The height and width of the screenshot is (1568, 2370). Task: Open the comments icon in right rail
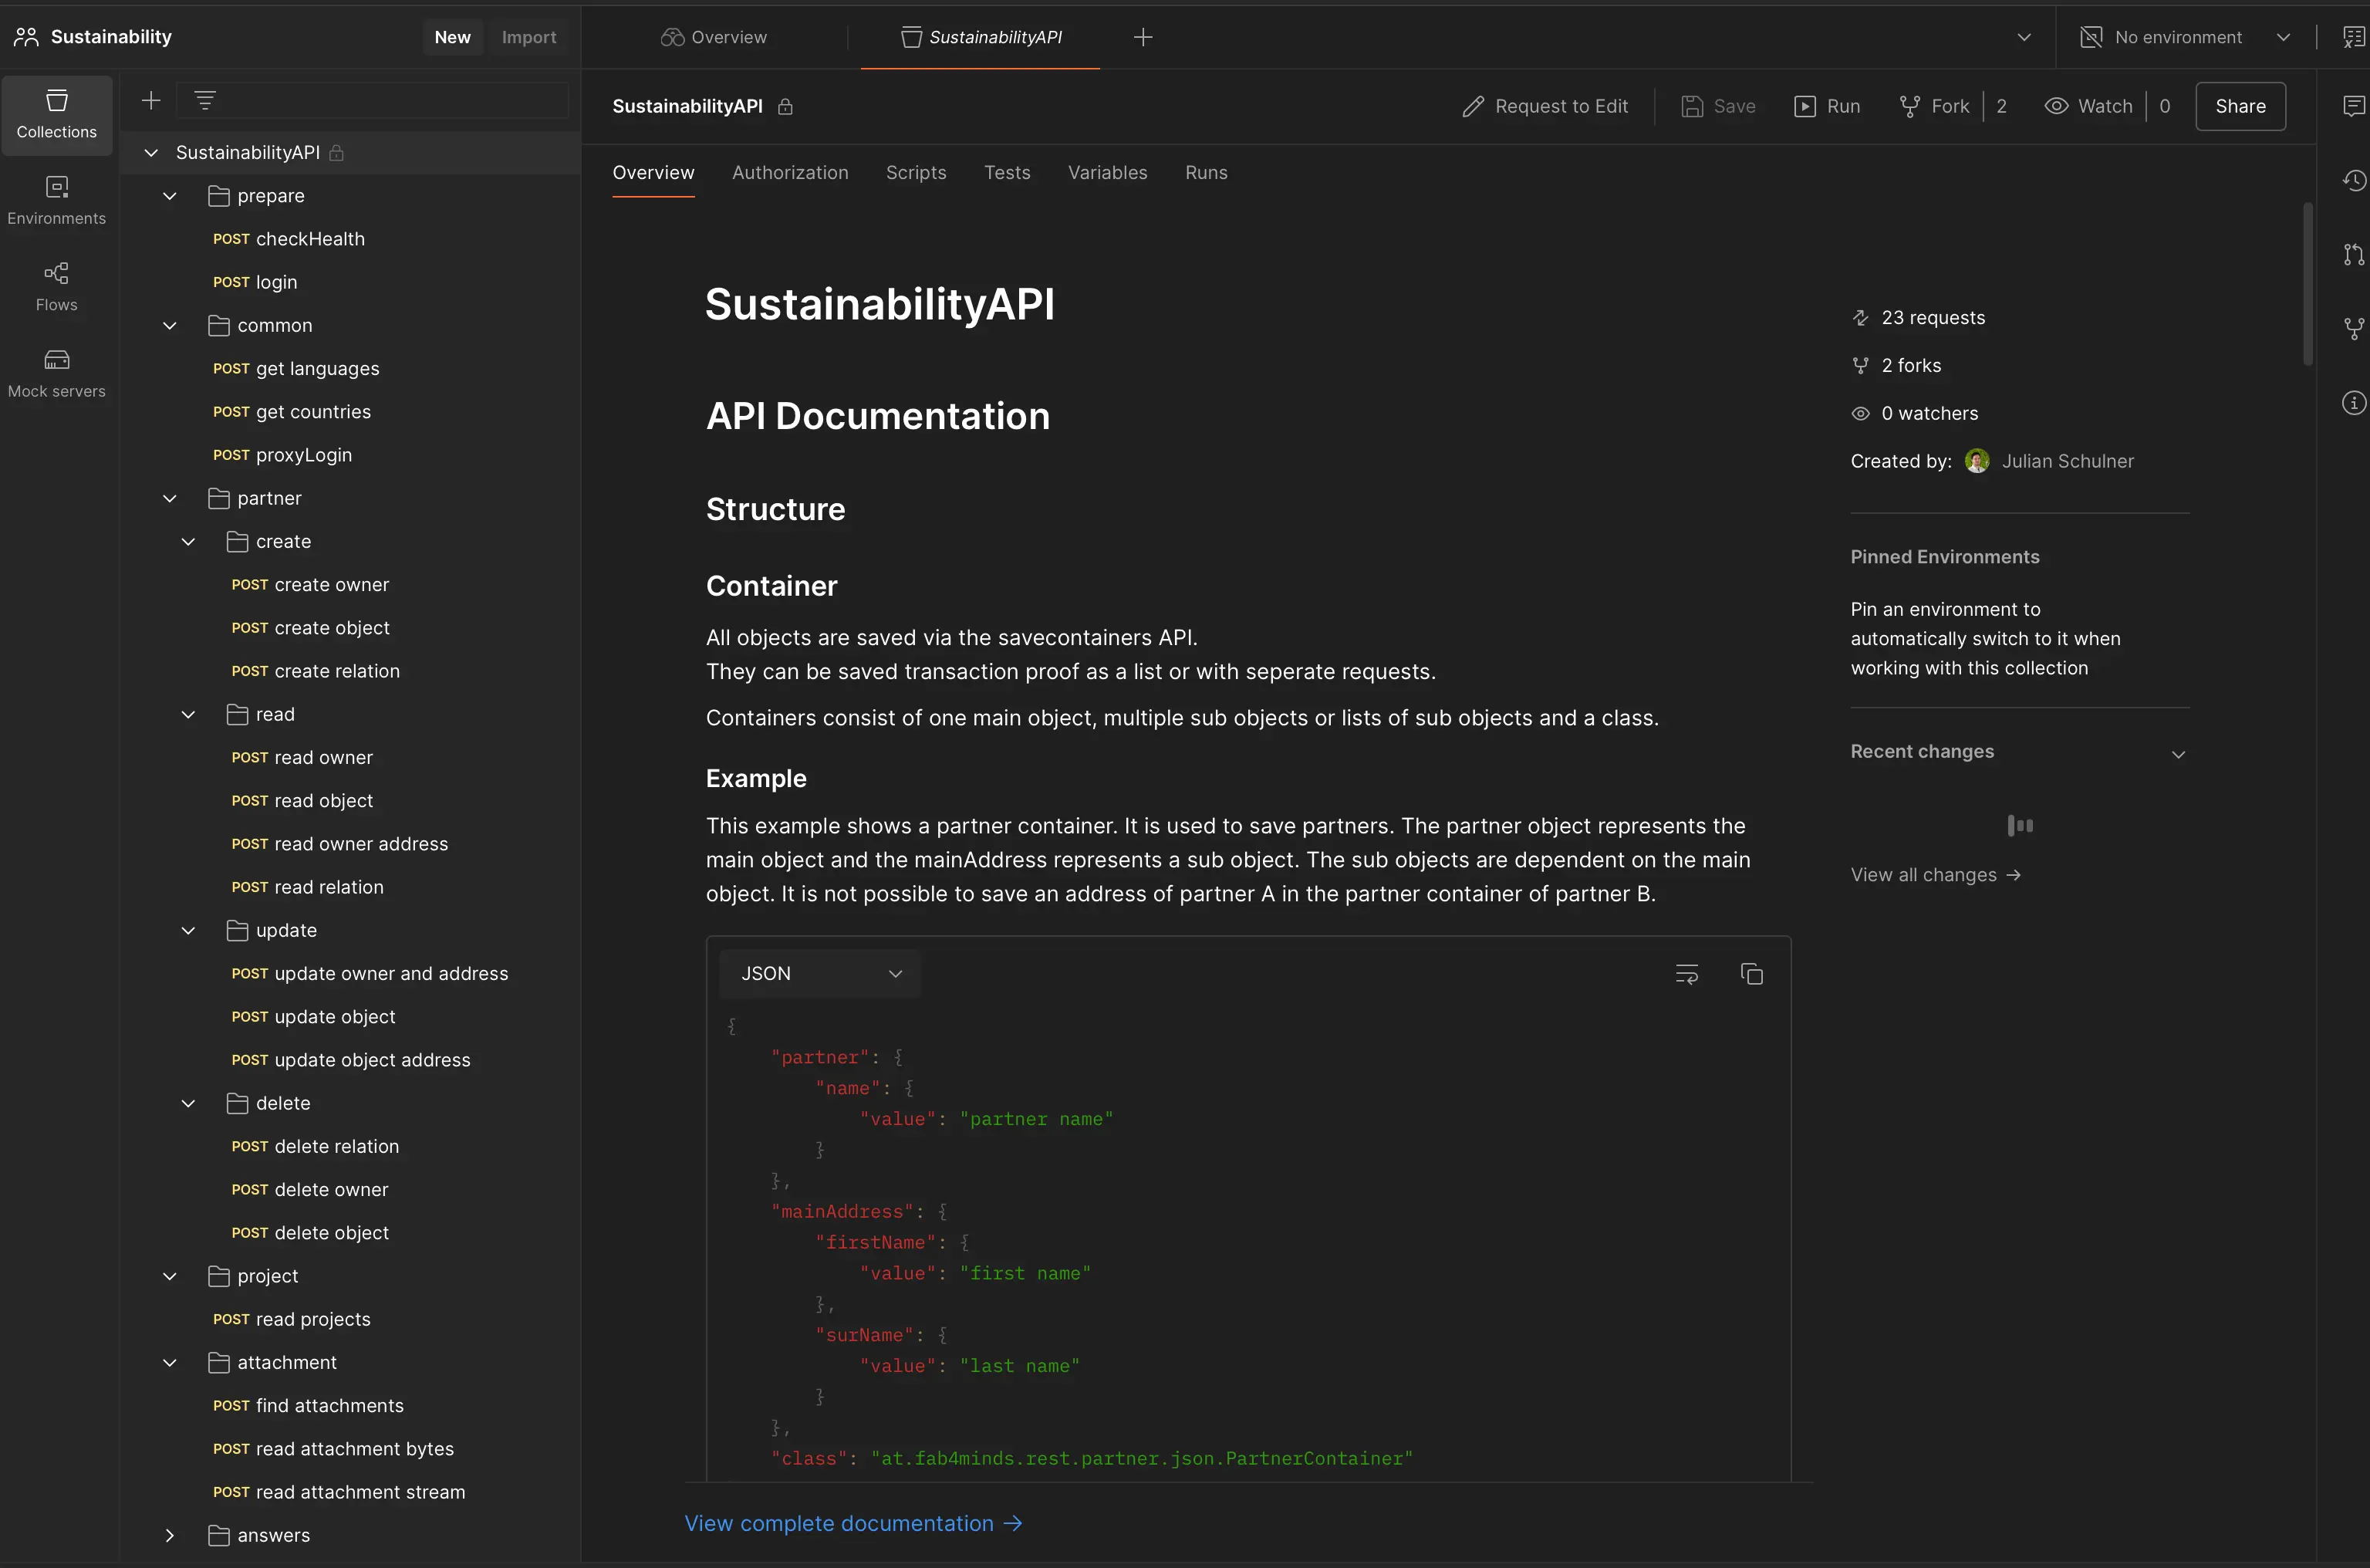pos(2354,106)
